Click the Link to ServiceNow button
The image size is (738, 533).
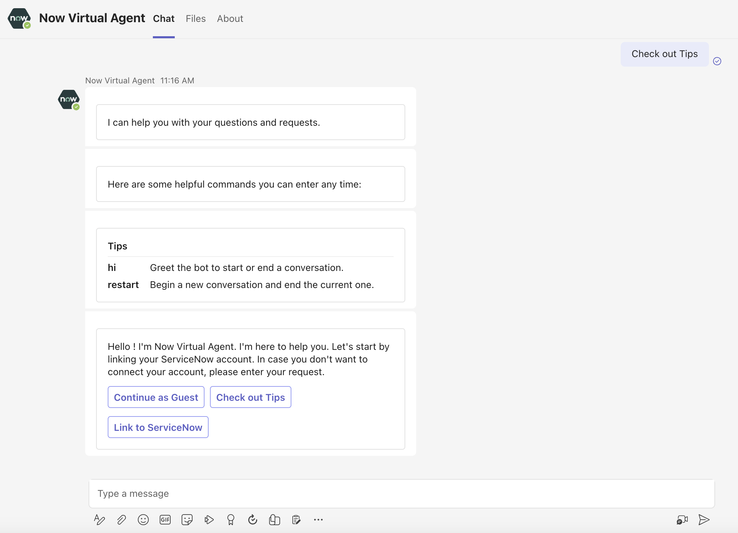coord(158,427)
